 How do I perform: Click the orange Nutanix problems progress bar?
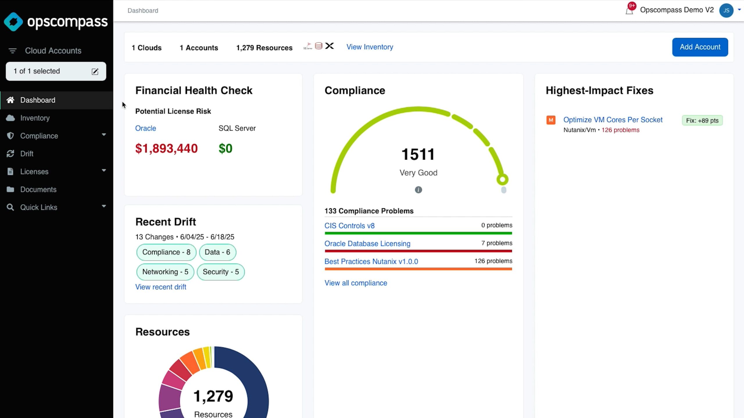(418, 269)
